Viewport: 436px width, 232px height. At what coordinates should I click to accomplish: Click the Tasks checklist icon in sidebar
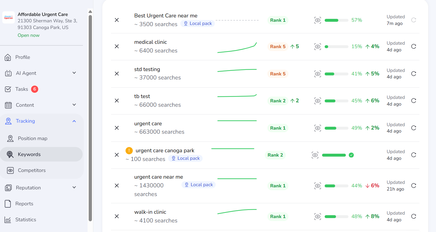pyautogui.click(x=8, y=89)
